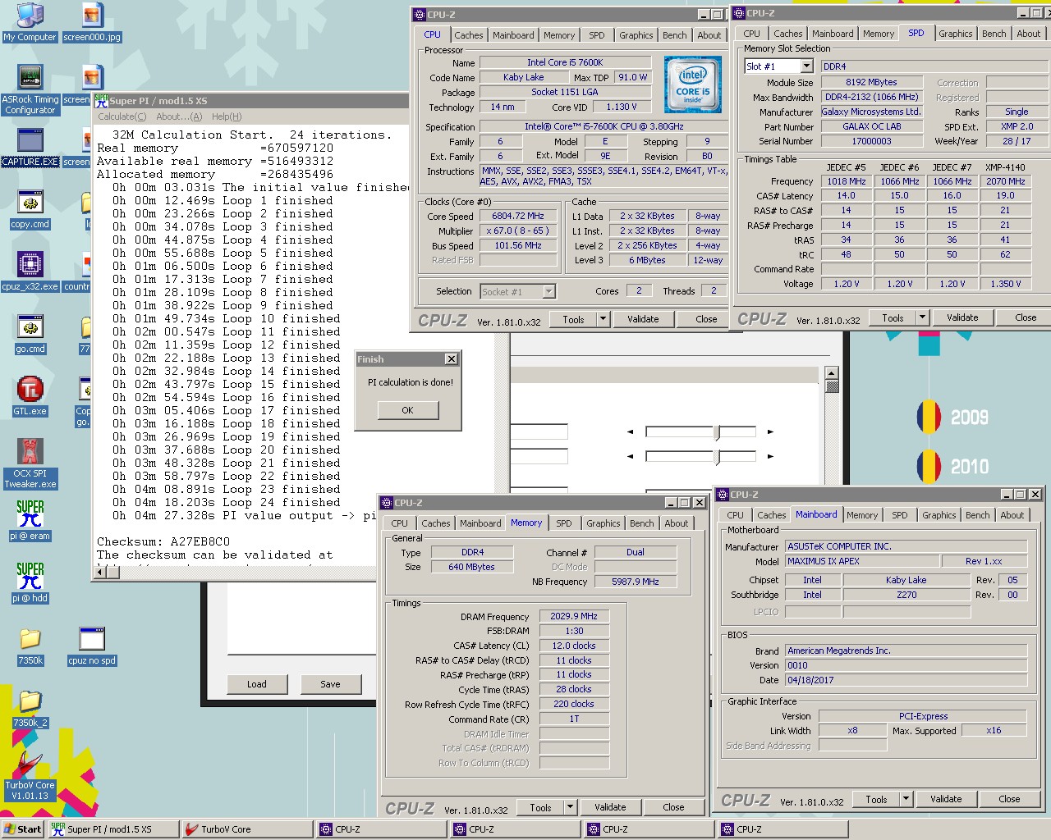1051x840 pixels.
Task: Open Help menu in Super PI
Action: [227, 116]
